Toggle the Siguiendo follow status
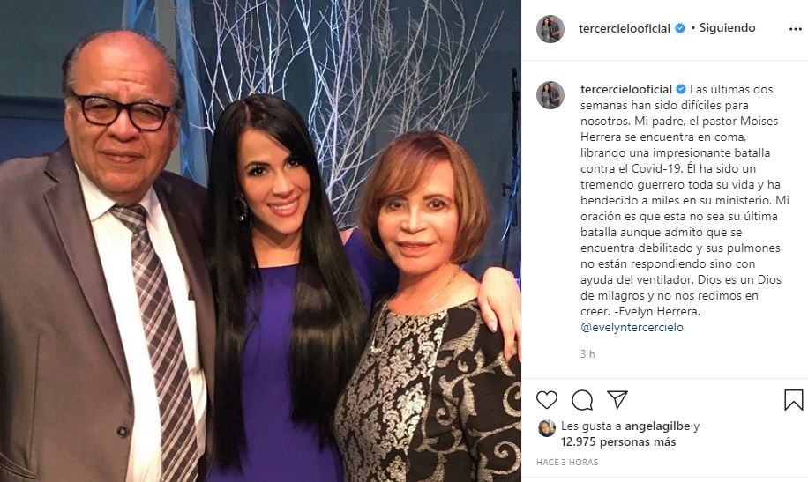Image resolution: width=808 pixels, height=482 pixels. point(727,28)
